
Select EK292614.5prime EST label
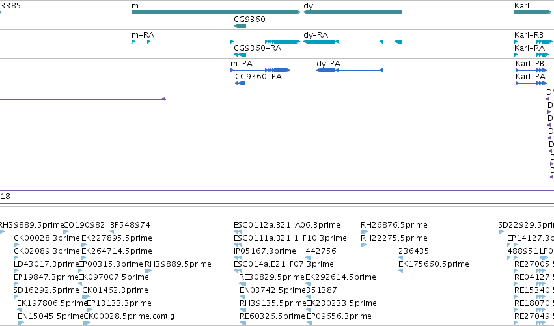[340, 277]
